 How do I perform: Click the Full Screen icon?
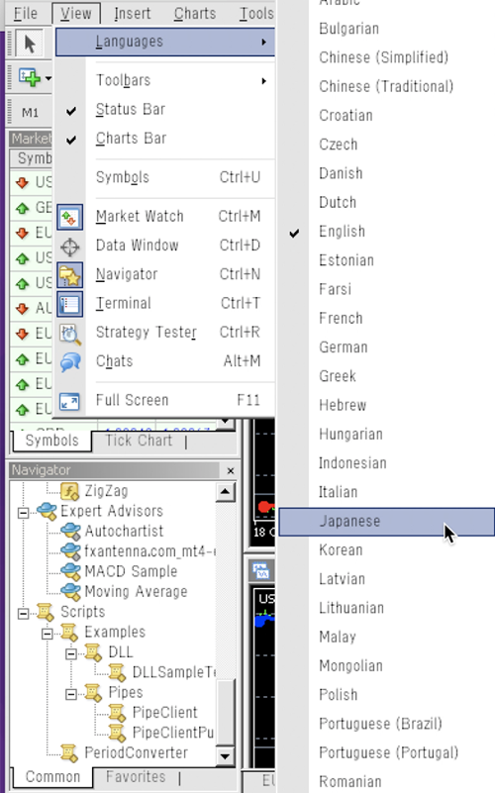(69, 402)
